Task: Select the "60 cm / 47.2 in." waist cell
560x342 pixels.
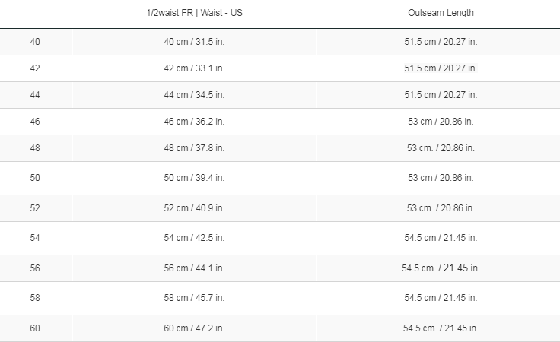Action: tap(194, 328)
